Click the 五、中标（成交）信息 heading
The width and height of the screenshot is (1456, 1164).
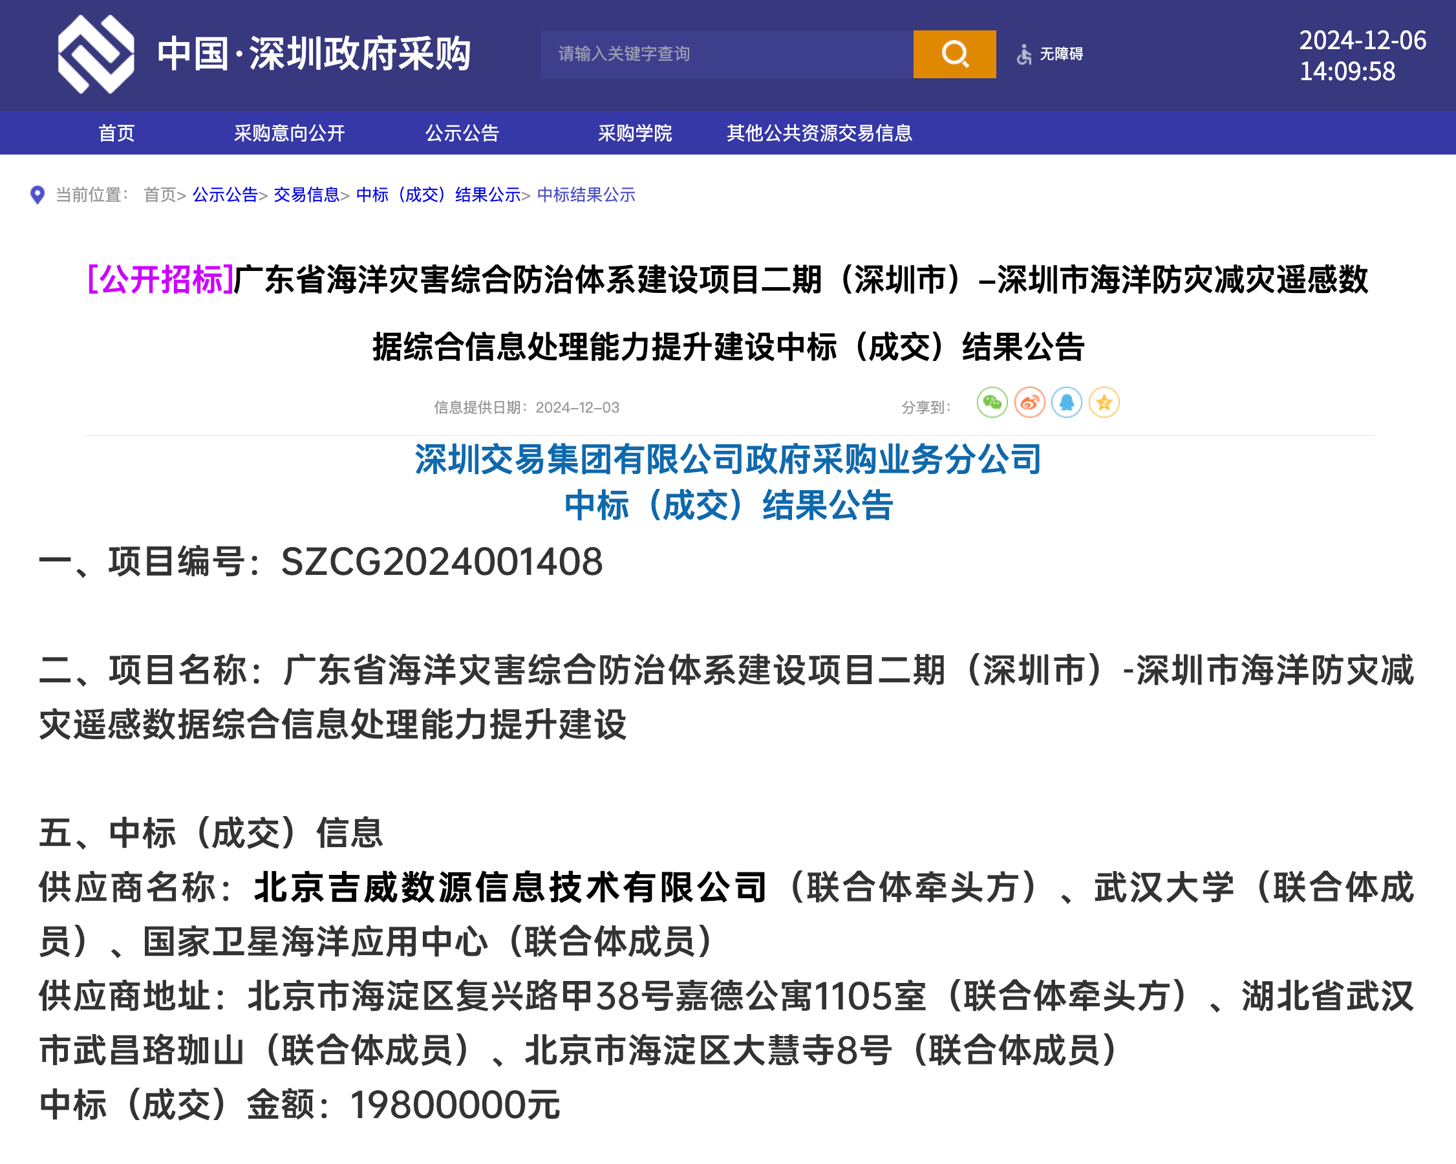pyautogui.click(x=211, y=833)
